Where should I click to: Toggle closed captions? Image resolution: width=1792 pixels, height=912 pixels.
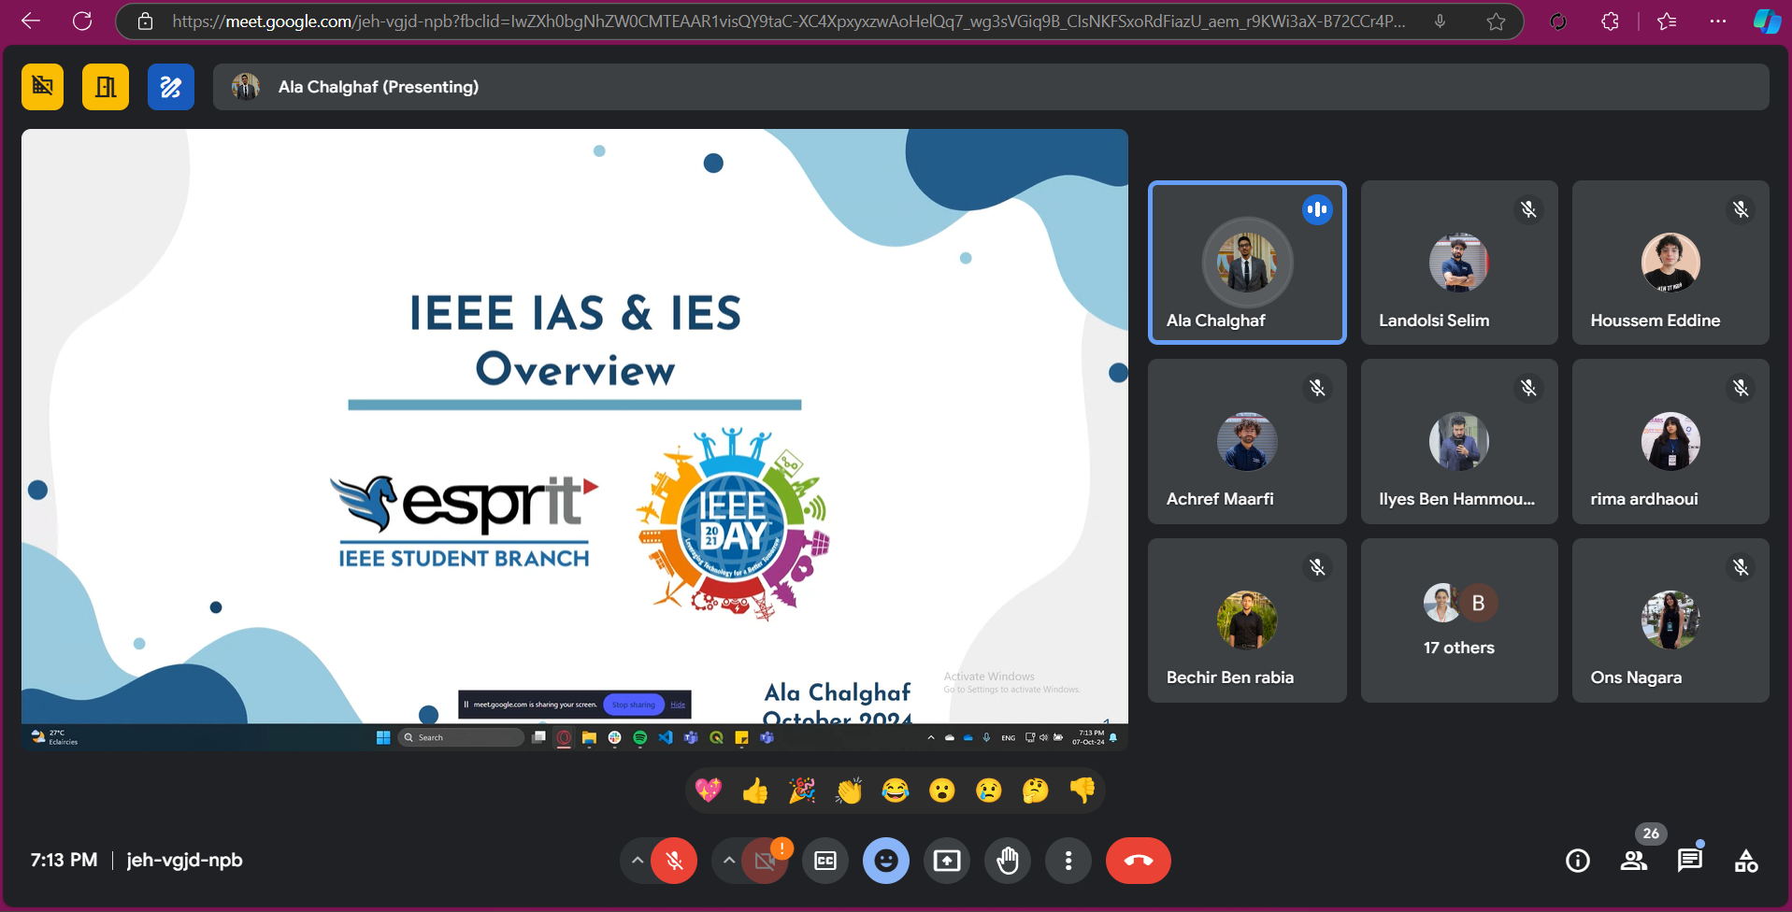(x=825, y=861)
